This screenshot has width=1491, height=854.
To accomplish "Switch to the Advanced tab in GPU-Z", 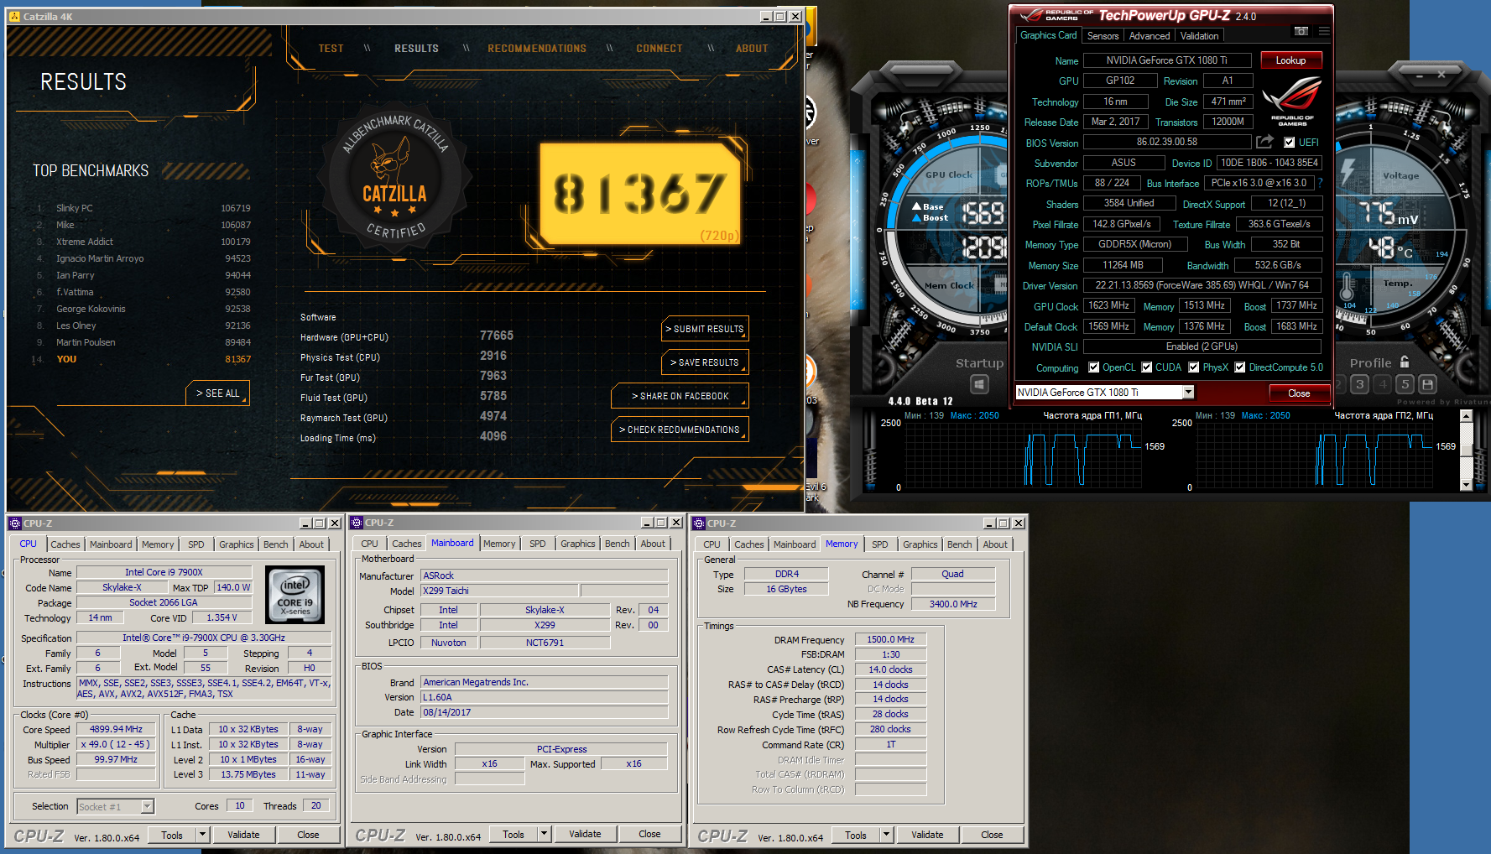I will (1149, 36).
